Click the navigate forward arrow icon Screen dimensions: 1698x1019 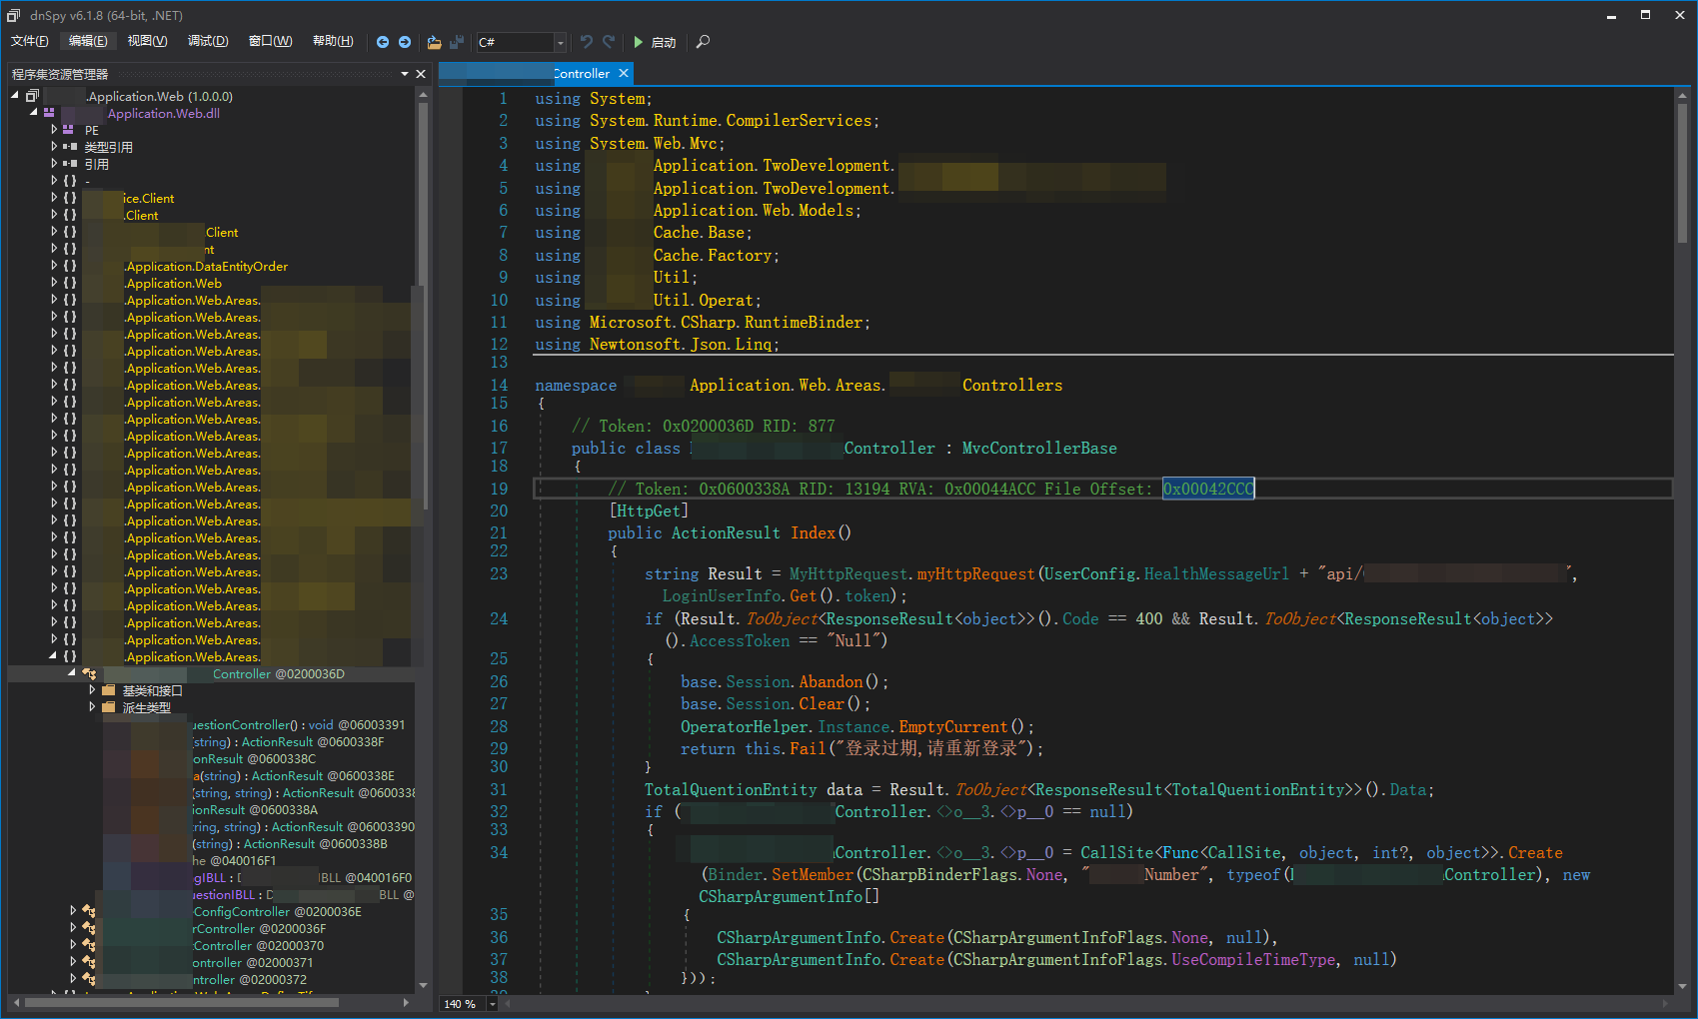point(405,42)
